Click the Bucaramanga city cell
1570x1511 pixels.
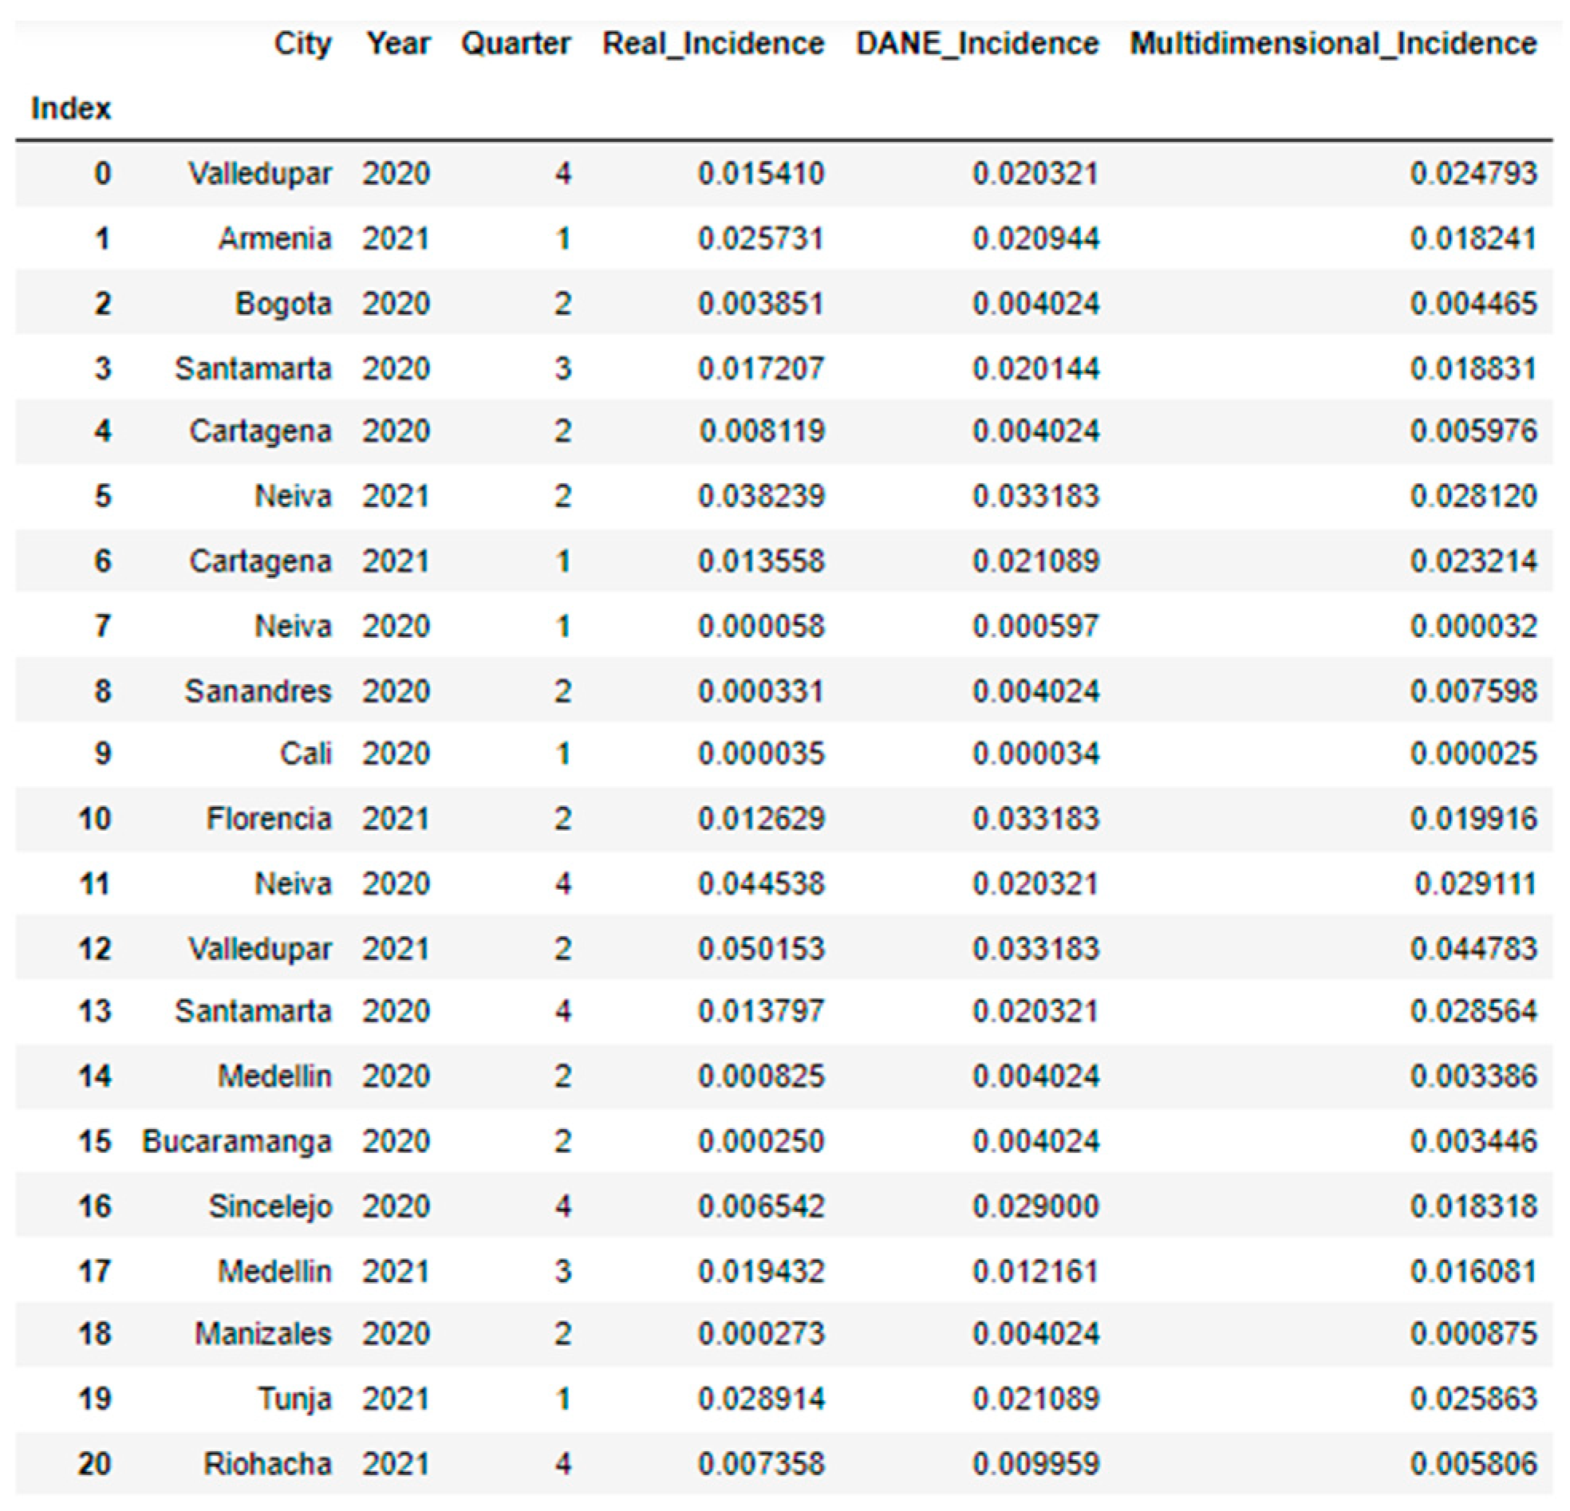pos(236,1141)
